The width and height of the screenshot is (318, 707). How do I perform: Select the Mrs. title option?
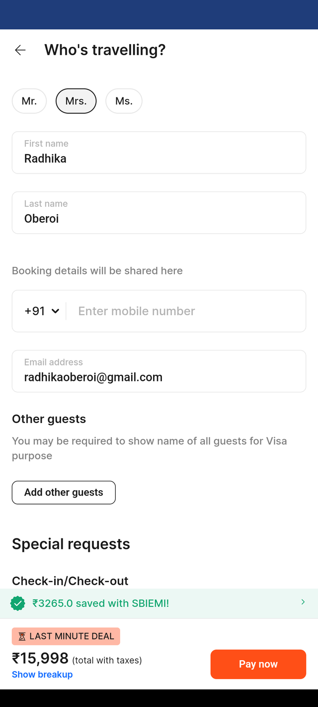(x=76, y=101)
